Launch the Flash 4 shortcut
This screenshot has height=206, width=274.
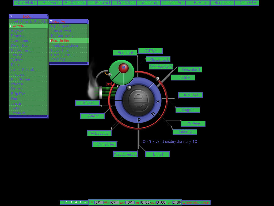tap(183, 78)
